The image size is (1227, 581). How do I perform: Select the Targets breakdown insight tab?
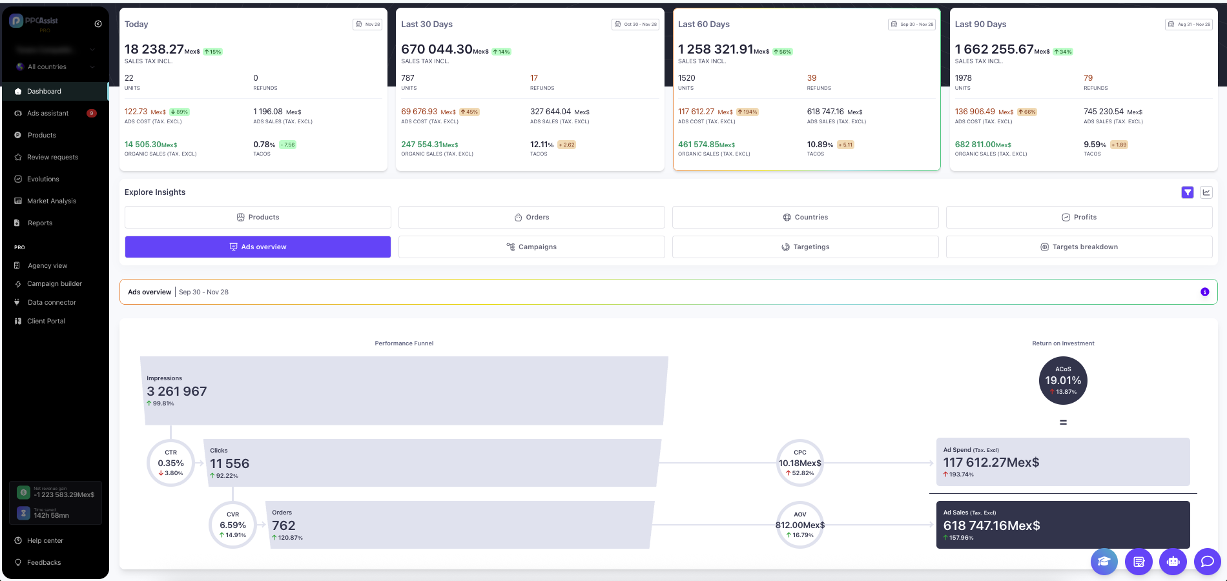tap(1079, 247)
